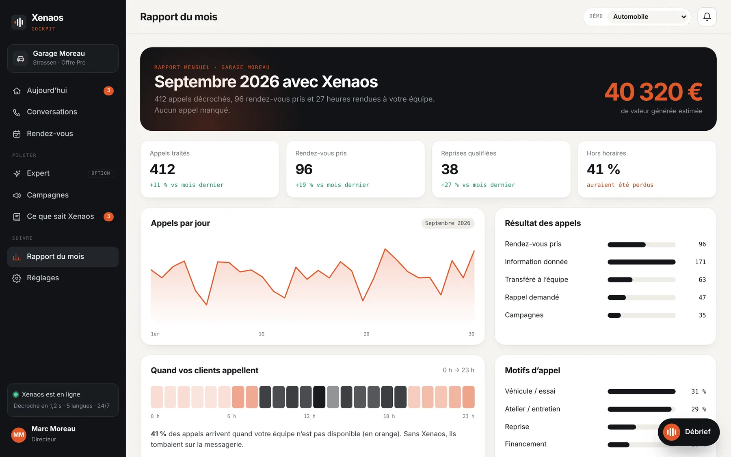Click the sparkle icon for Expert
Image resolution: width=731 pixels, height=457 pixels.
[x=17, y=173]
